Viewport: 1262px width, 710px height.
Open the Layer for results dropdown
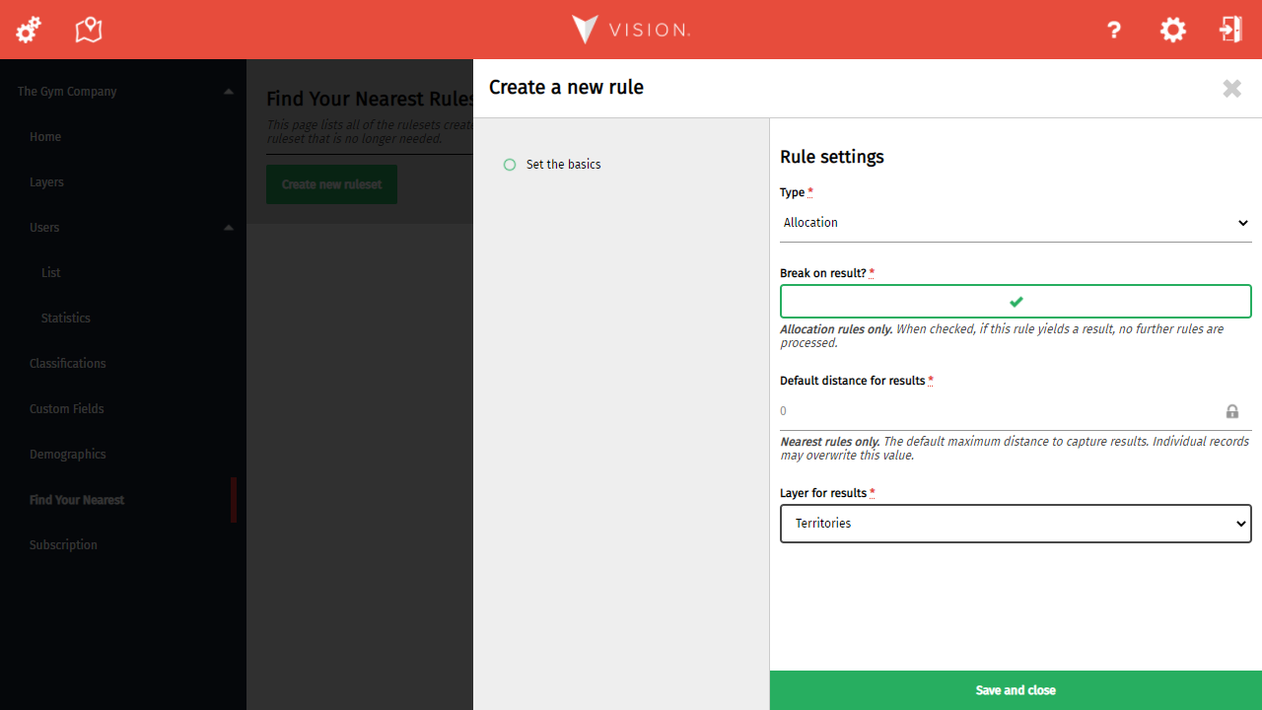(x=1016, y=524)
